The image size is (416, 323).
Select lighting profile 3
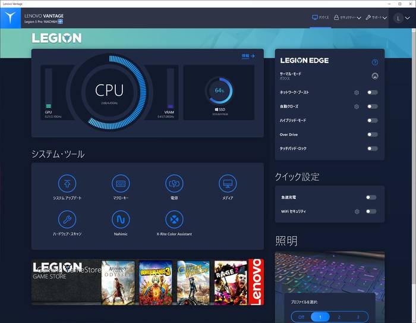358,317
